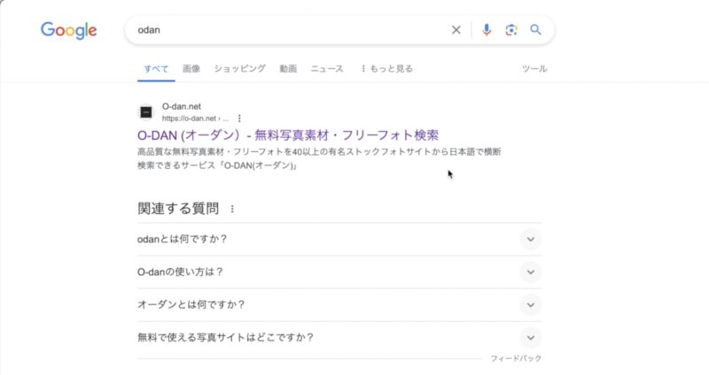Image resolution: width=709 pixels, height=375 pixels.
Task: Expand the question O-danの使い方は？
Action: [x=339, y=272]
